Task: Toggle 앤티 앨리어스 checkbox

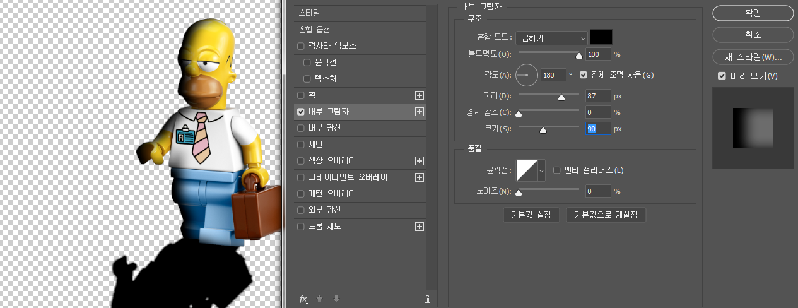Action: [x=557, y=170]
